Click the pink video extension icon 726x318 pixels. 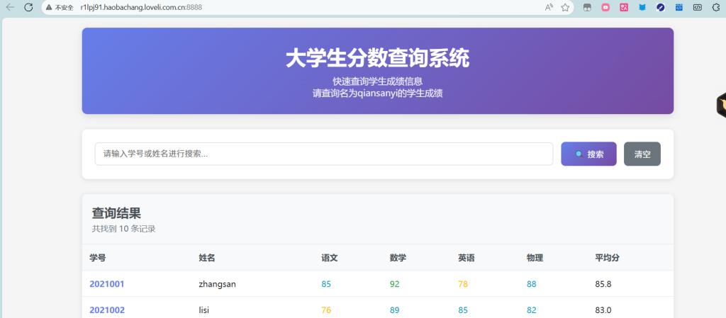pos(605,7)
